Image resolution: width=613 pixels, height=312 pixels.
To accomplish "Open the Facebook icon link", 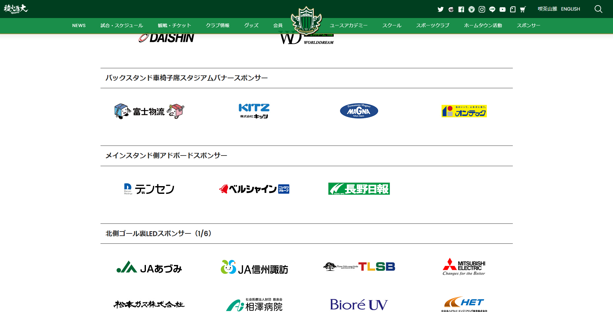I will click(461, 9).
